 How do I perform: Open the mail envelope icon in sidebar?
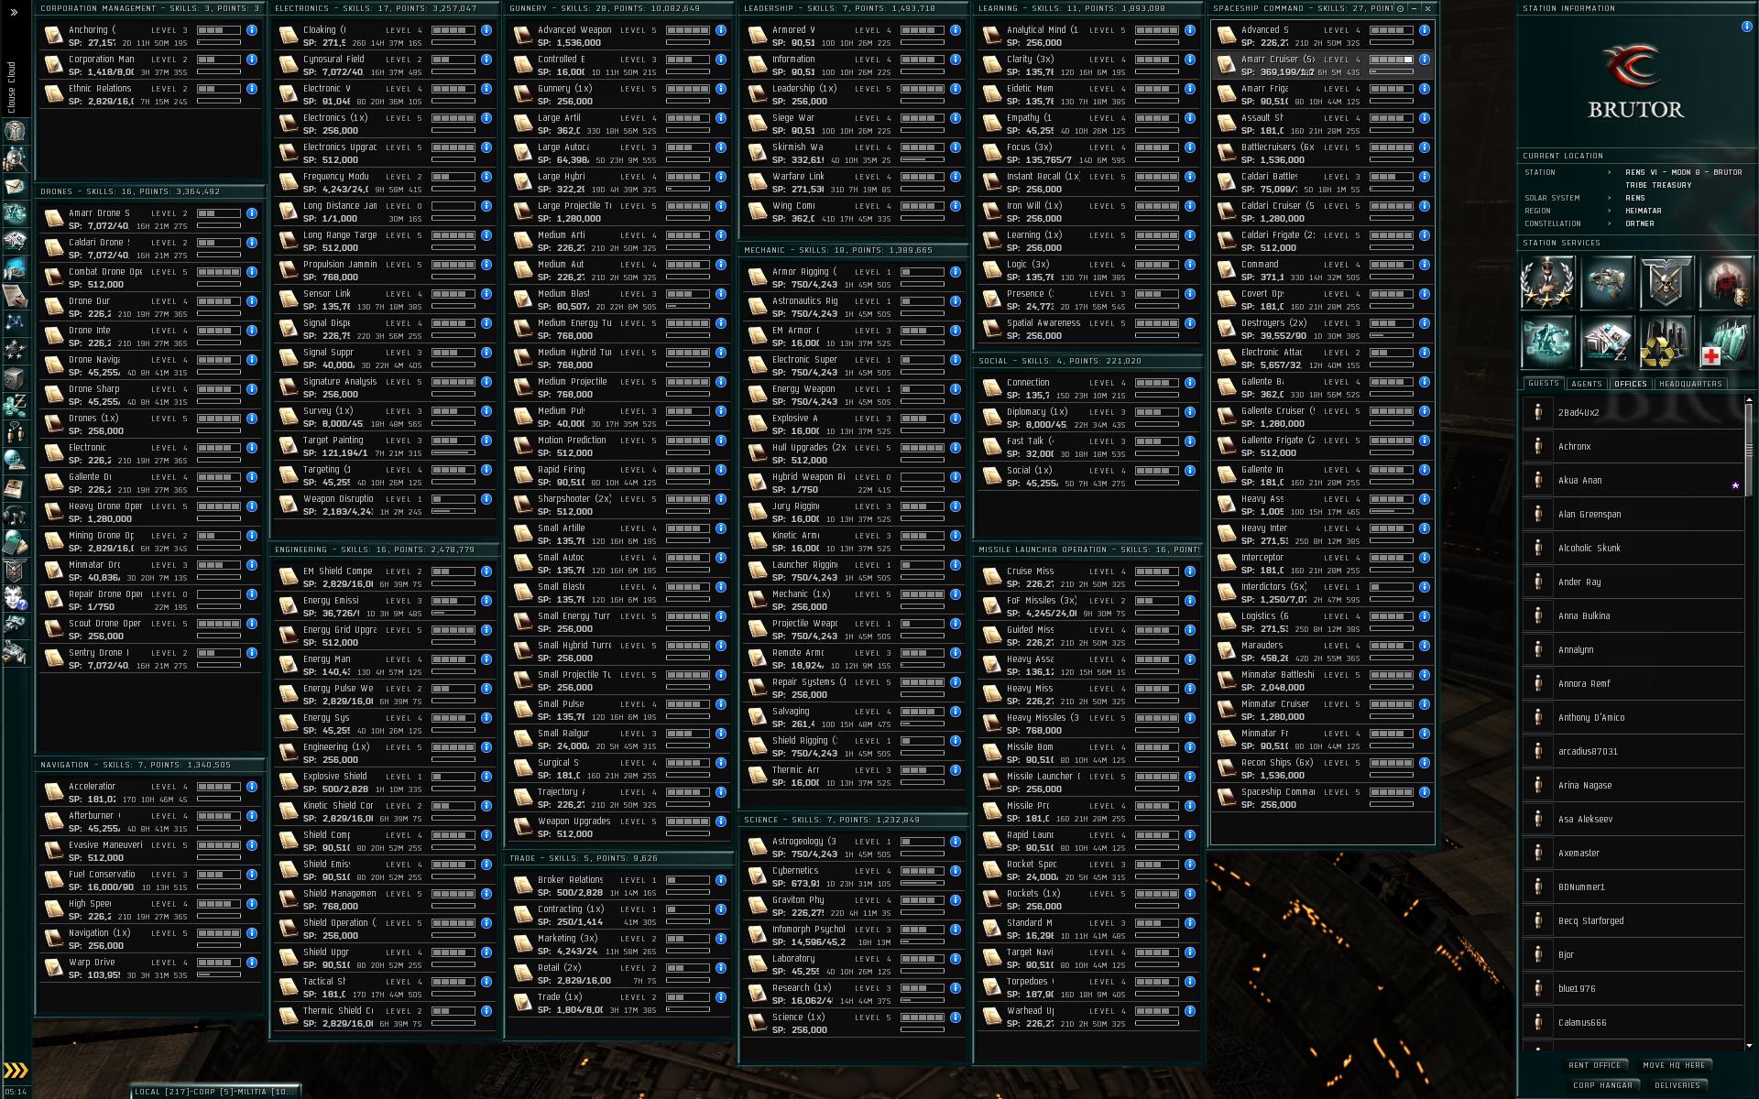click(x=16, y=186)
